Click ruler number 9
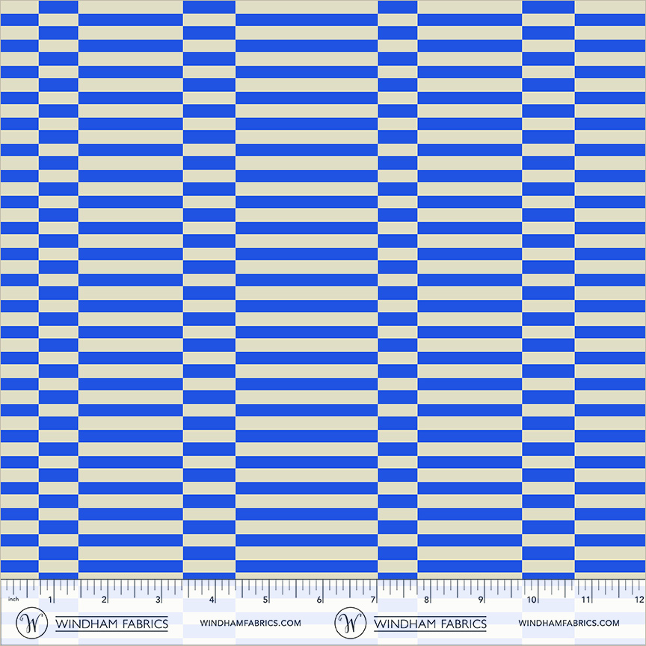 (x=480, y=600)
